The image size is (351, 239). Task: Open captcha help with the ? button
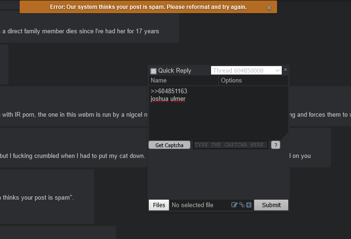click(276, 145)
